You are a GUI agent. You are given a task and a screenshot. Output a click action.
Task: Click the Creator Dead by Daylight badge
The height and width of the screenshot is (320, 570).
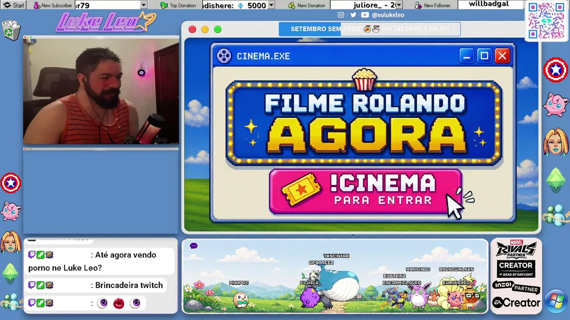click(x=516, y=268)
